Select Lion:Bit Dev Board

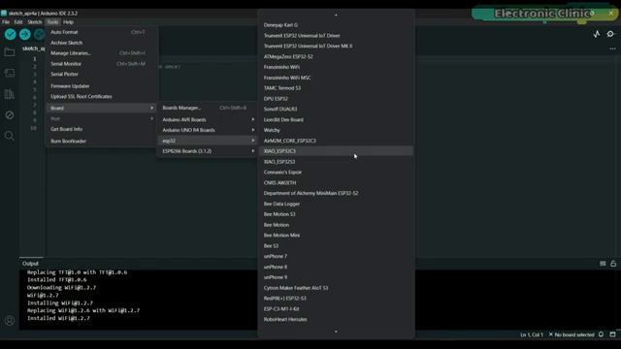click(x=337, y=119)
